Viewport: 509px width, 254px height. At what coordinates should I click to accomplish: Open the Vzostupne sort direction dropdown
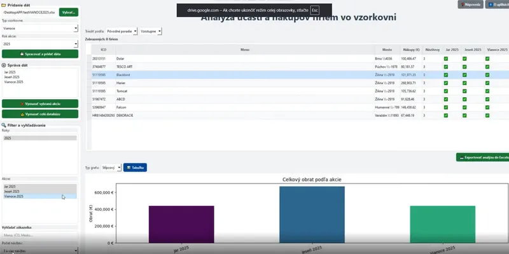click(151, 31)
